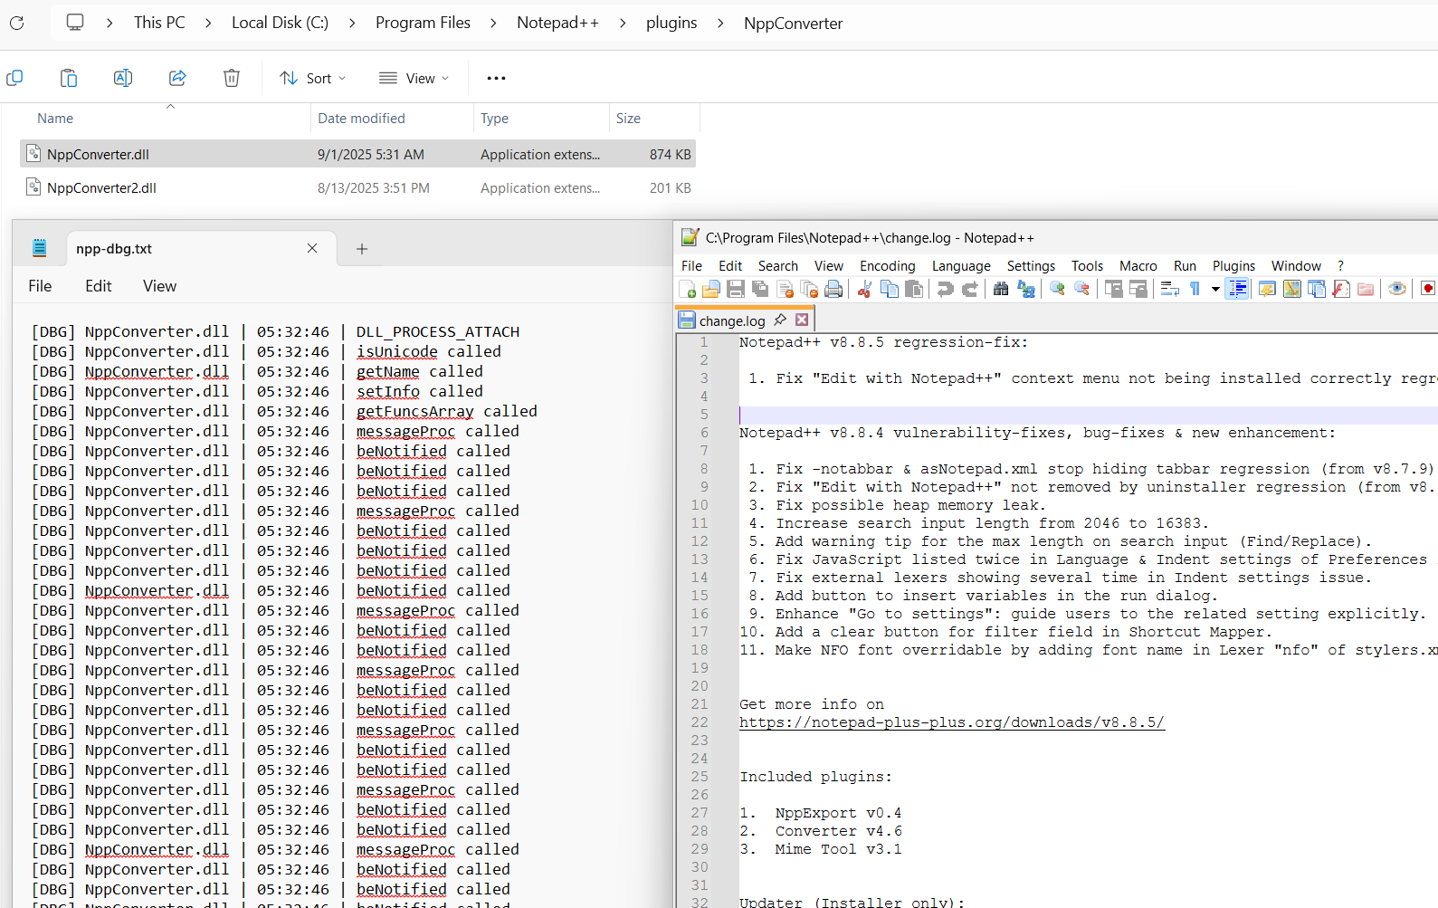Open dropdown arrow beside Show All Characters
Image resolution: width=1438 pixels, height=908 pixels.
click(x=1215, y=289)
